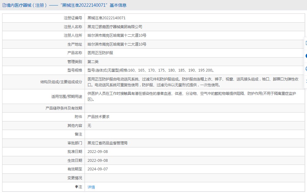
Task: Click the 批准日期 value 2022-09-08
Action: [97, 152]
